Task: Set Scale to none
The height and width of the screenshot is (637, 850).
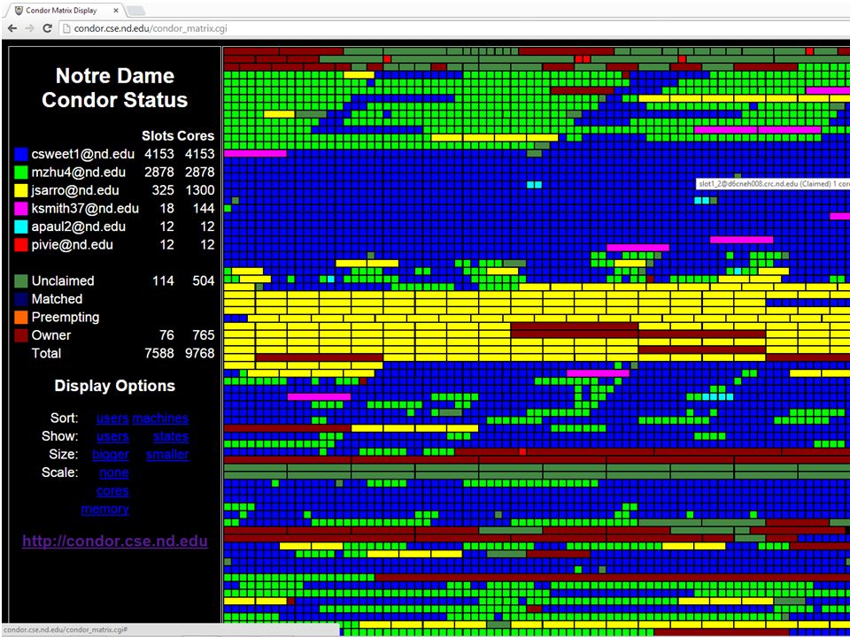Action: tap(114, 472)
